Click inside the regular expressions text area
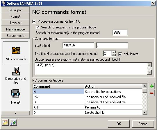 click(91, 69)
